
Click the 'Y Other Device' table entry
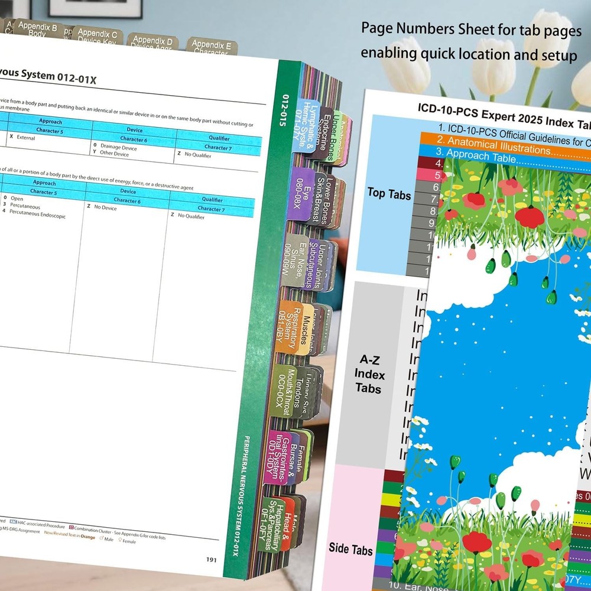pos(111,152)
